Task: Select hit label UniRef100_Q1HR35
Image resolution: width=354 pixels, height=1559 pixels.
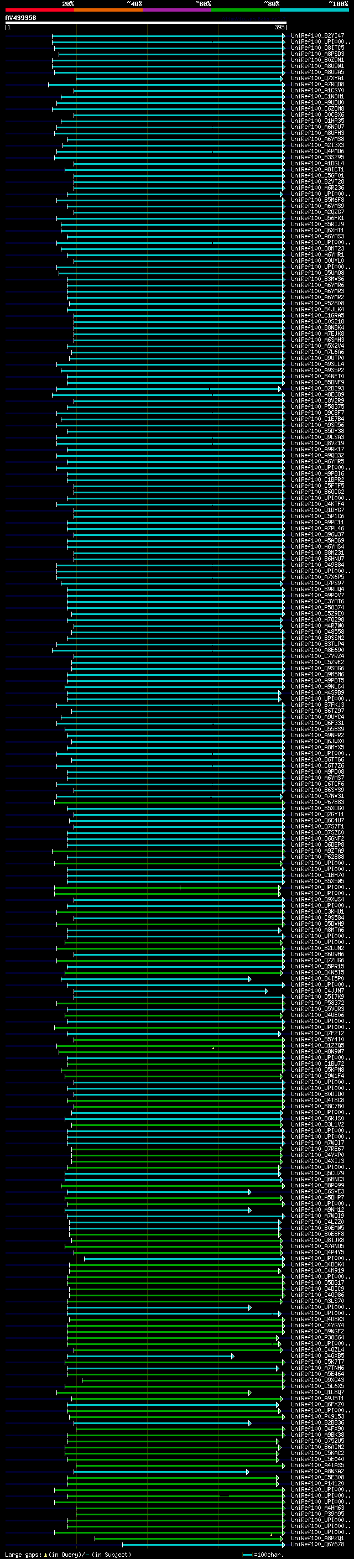Action: click(317, 121)
